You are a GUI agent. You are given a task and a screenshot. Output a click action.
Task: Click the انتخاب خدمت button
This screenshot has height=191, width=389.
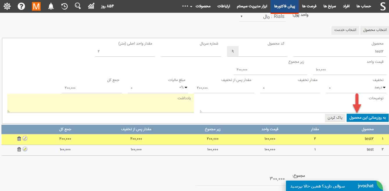pos(345,30)
